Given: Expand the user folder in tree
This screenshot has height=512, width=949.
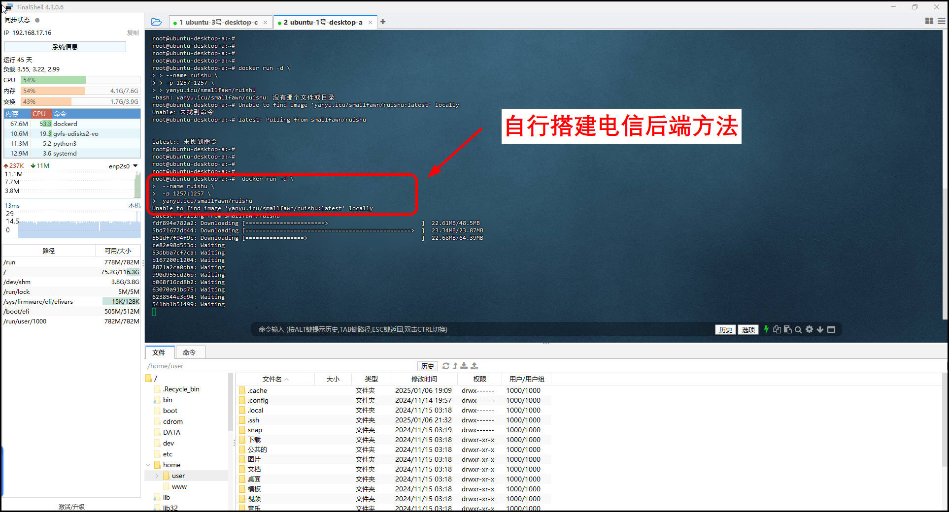Looking at the screenshot, I should pyautogui.click(x=157, y=476).
